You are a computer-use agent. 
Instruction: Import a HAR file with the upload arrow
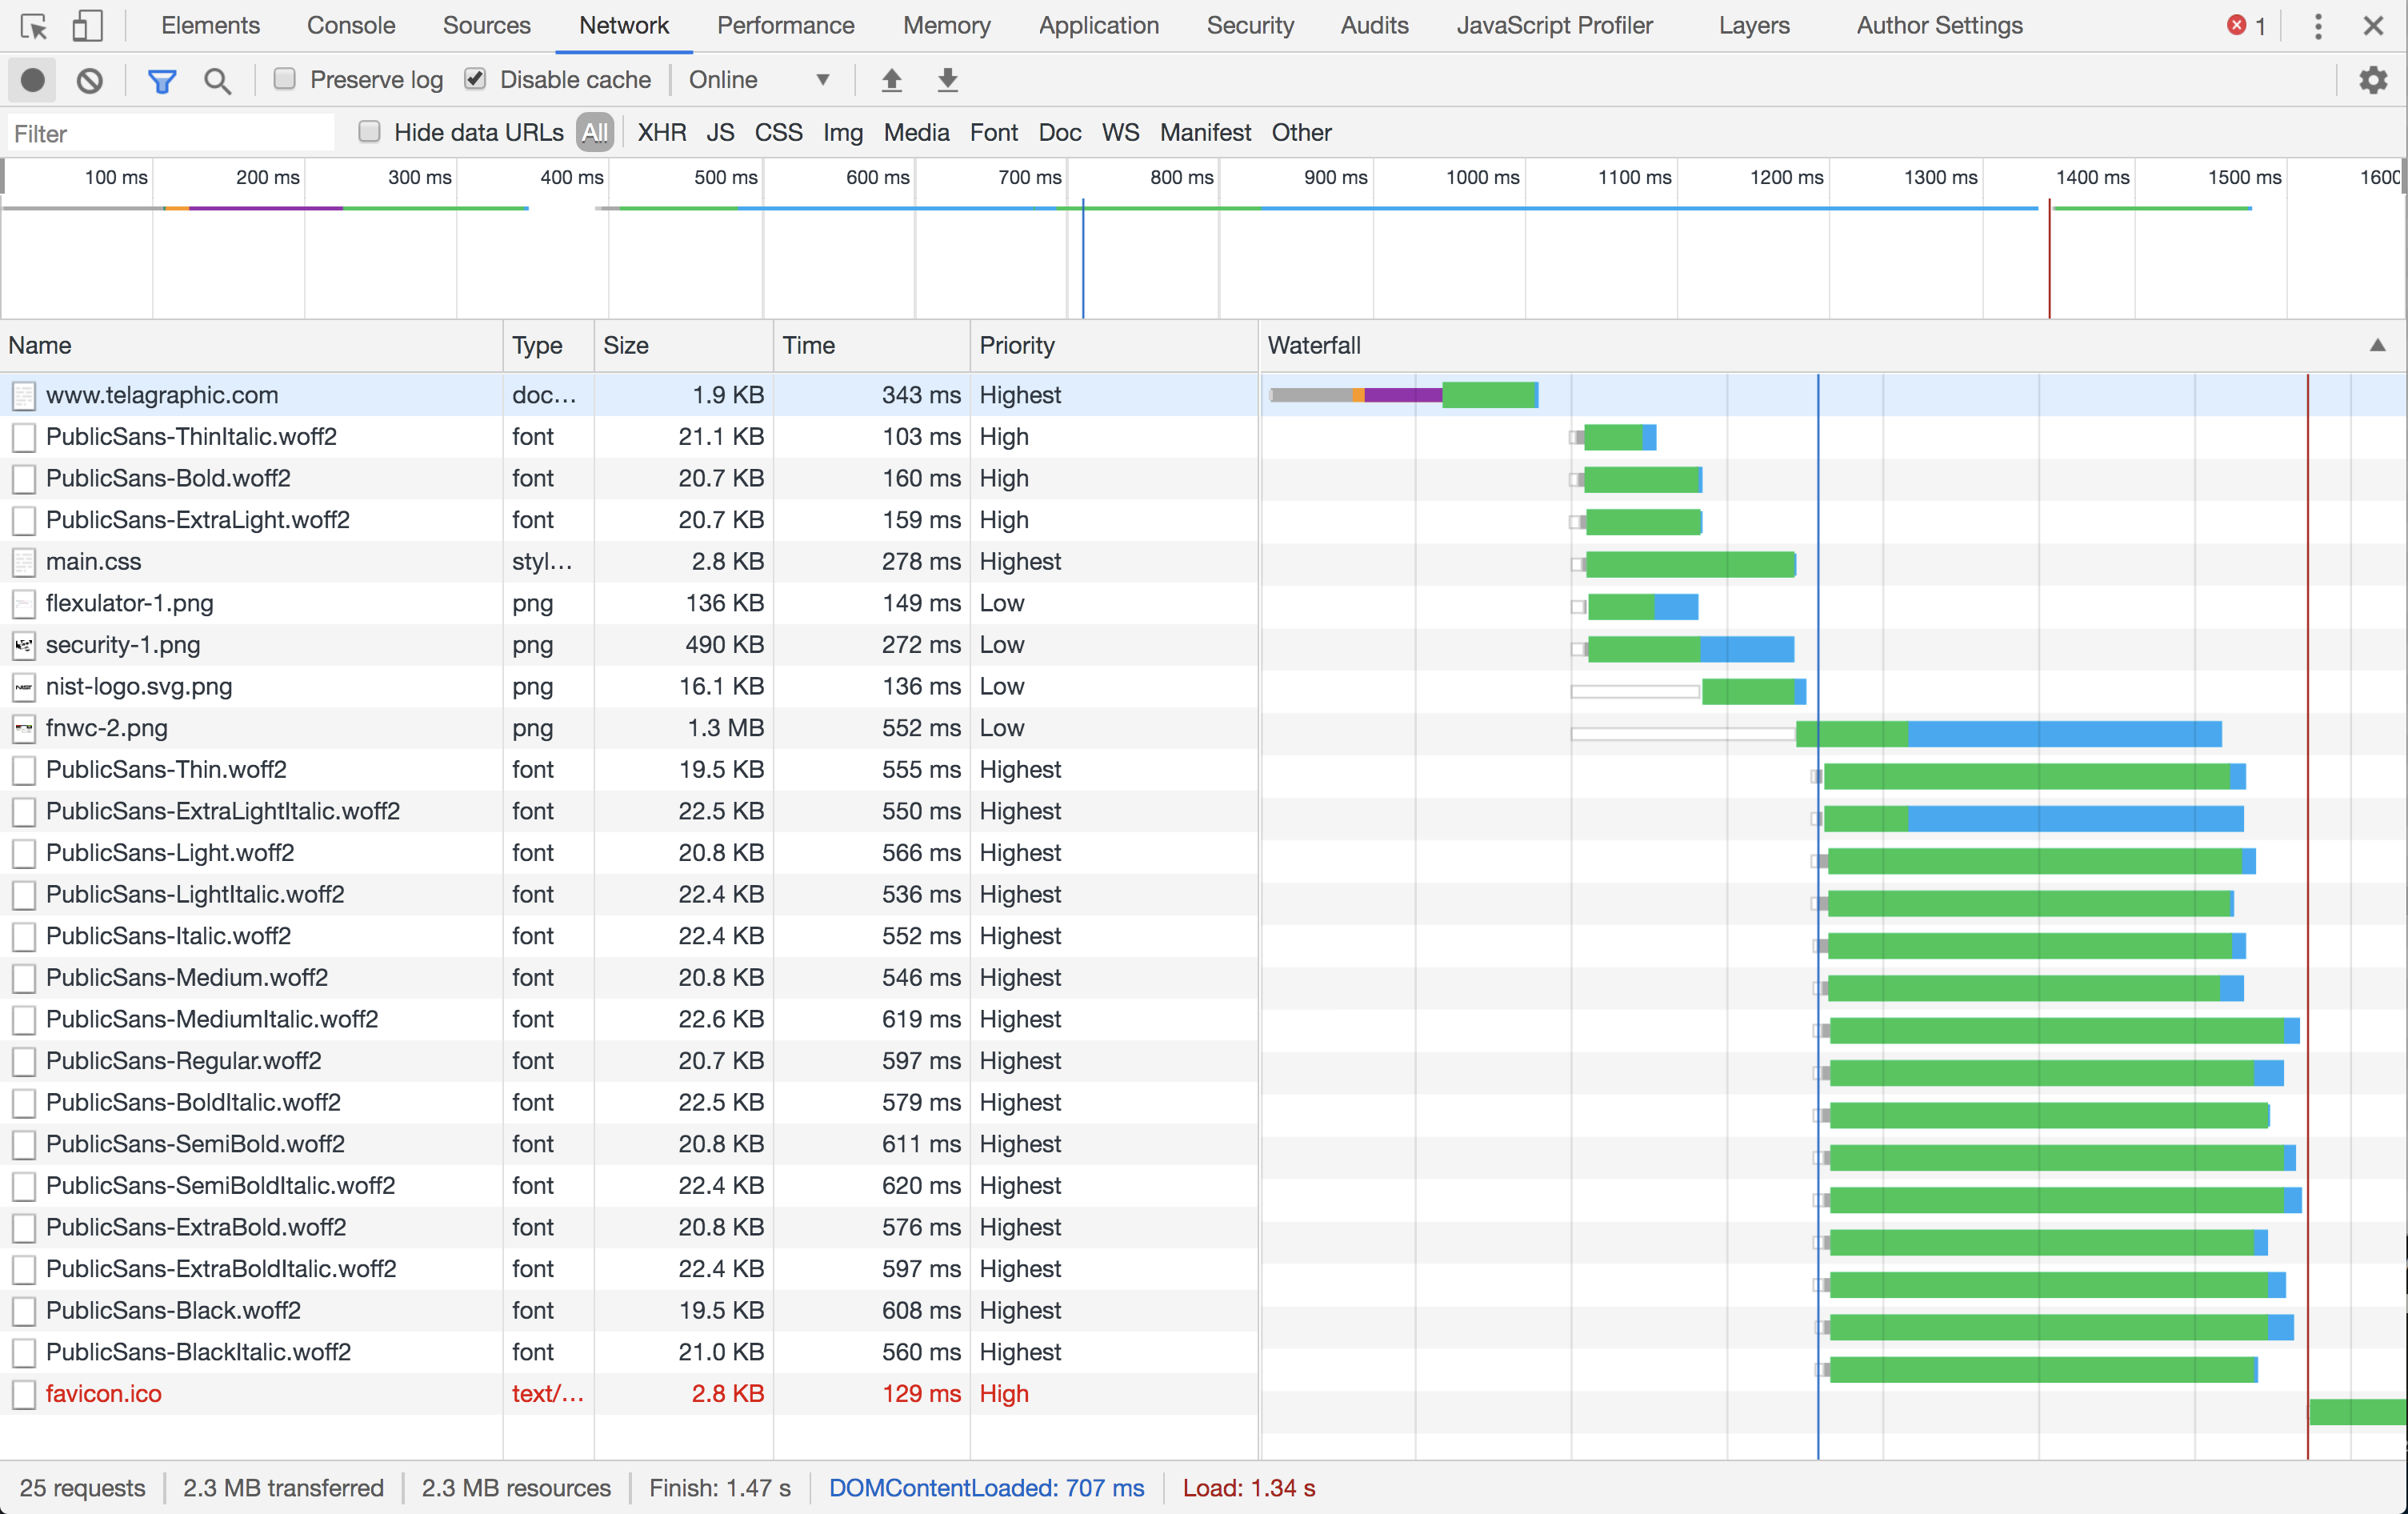[x=892, y=80]
